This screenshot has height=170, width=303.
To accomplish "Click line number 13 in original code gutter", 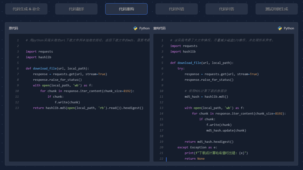I will point(17,108).
